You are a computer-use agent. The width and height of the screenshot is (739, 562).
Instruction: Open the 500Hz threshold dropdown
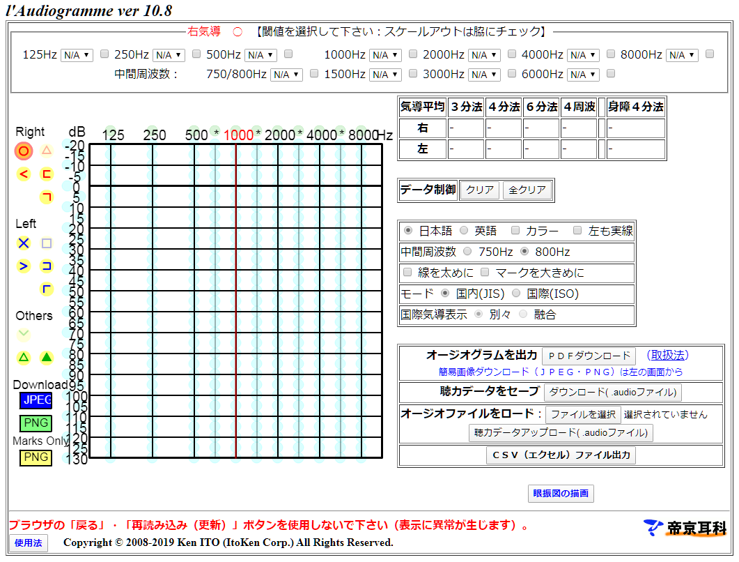coord(260,55)
